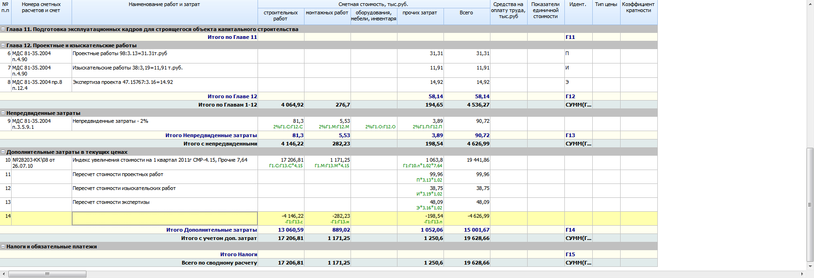Click the horizontal scrollbar right arrow
This screenshot has height=278, width=814.
802,274
